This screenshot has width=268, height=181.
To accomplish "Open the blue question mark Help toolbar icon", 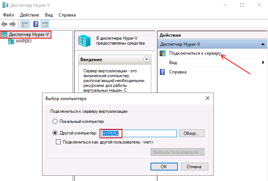I will pyautogui.click(x=36, y=24).
